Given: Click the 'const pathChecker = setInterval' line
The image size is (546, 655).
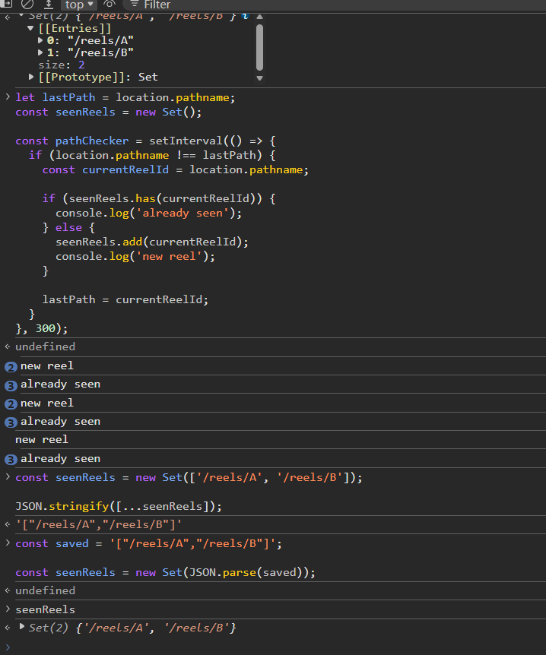Looking at the screenshot, I should coord(145,141).
